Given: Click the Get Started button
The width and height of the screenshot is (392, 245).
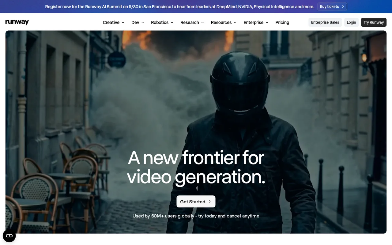Looking at the screenshot, I should tap(196, 202).
